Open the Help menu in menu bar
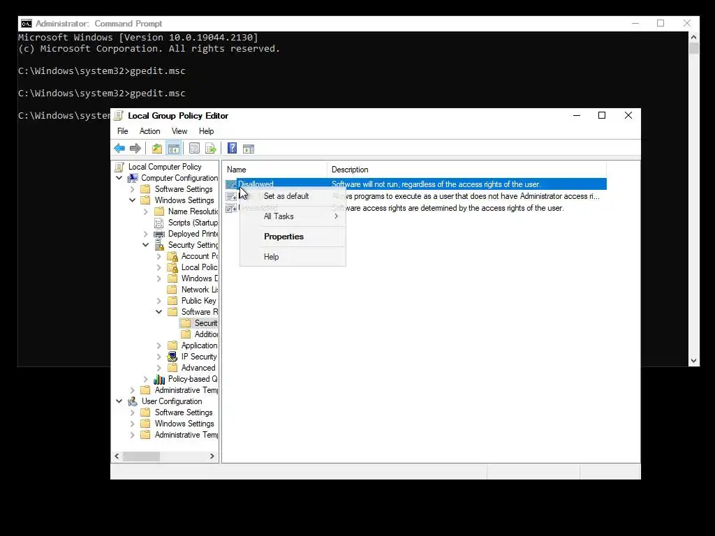Screen dimensions: 715x536 click(x=206, y=131)
